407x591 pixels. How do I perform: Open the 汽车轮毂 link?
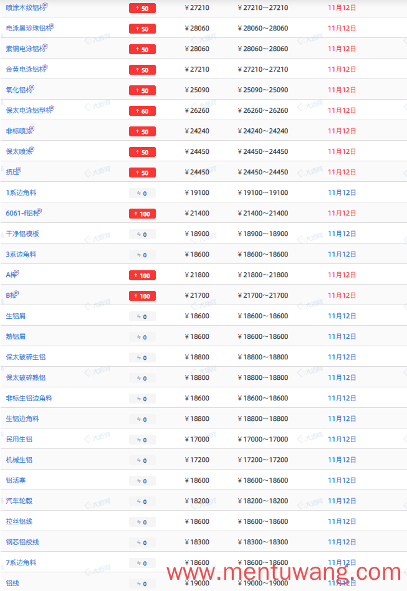coord(19,501)
